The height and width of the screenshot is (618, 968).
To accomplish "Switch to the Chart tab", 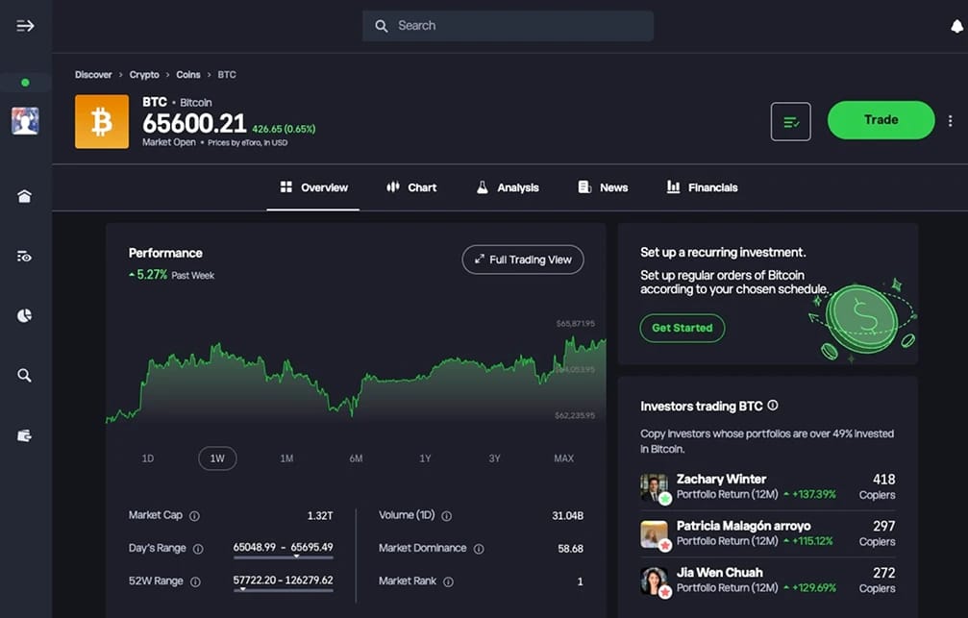I will pyautogui.click(x=411, y=187).
